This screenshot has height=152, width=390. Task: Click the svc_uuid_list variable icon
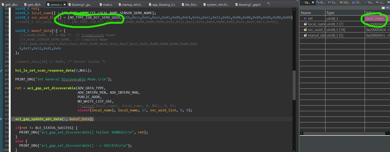pos(305,30)
